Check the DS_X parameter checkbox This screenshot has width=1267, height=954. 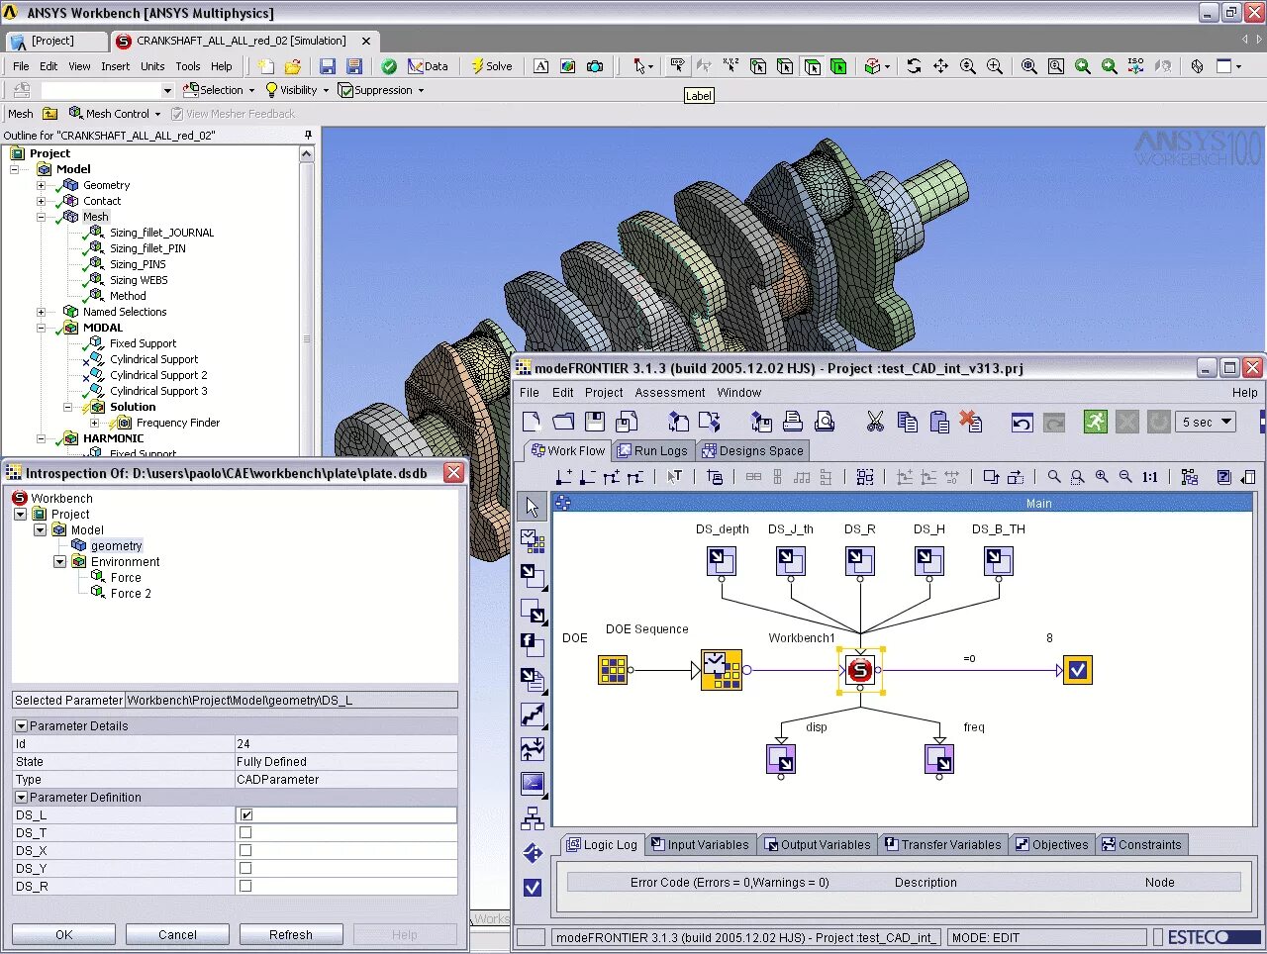pyautogui.click(x=245, y=850)
